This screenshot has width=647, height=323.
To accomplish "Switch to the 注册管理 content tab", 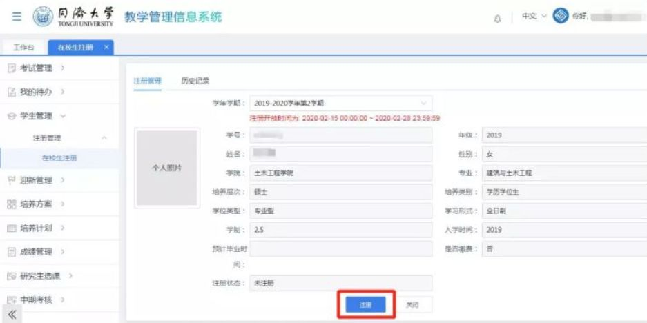I will 147,81.
